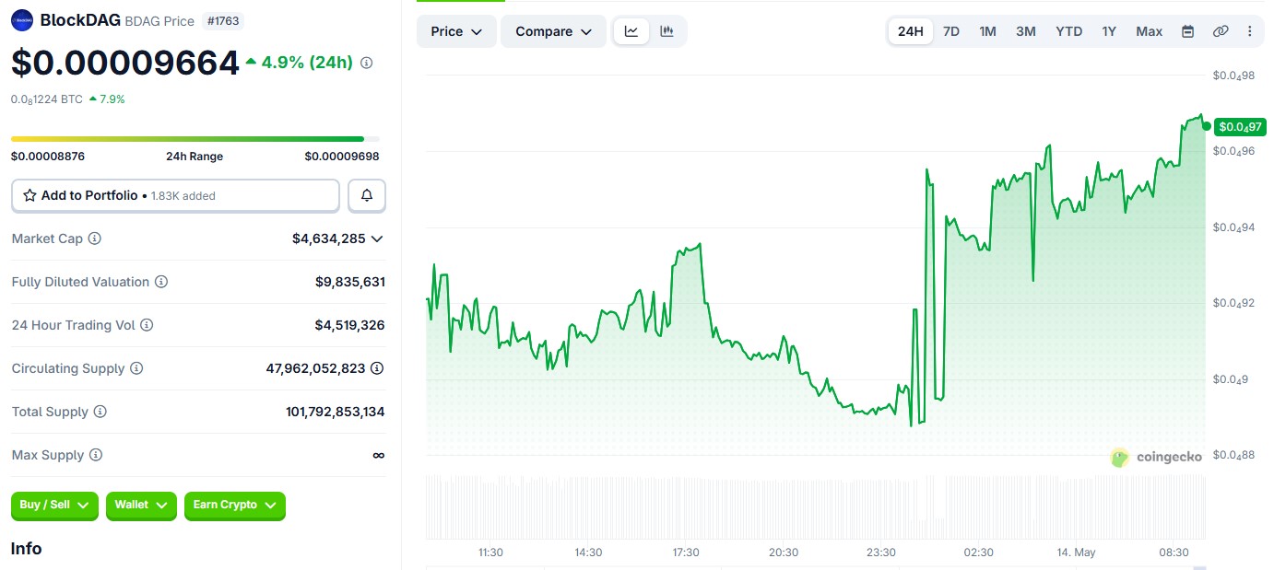Click the chart link share icon
Viewport: 1274px width, 570px height.
pyautogui.click(x=1221, y=31)
